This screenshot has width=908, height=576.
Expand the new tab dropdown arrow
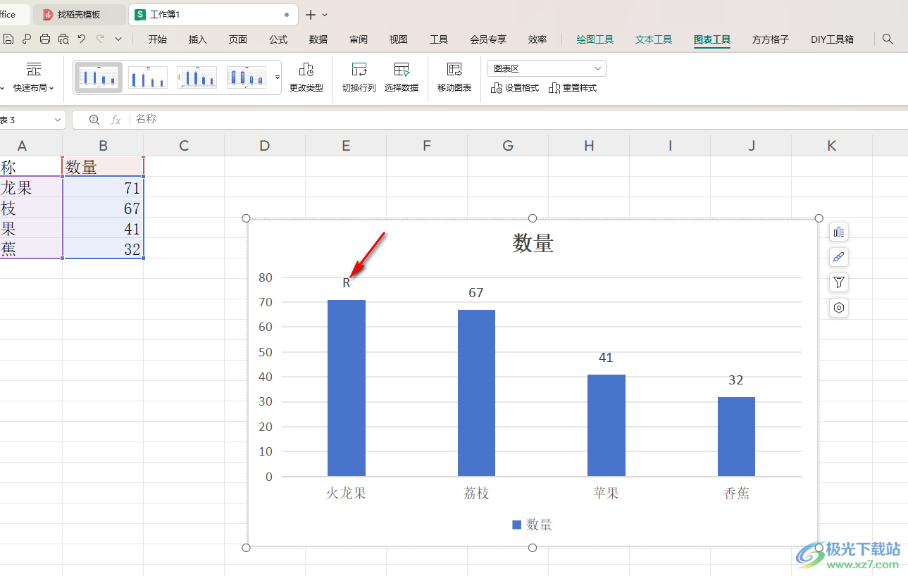pos(325,15)
